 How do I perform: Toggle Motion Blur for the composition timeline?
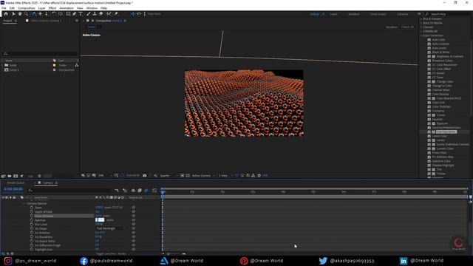point(146,191)
